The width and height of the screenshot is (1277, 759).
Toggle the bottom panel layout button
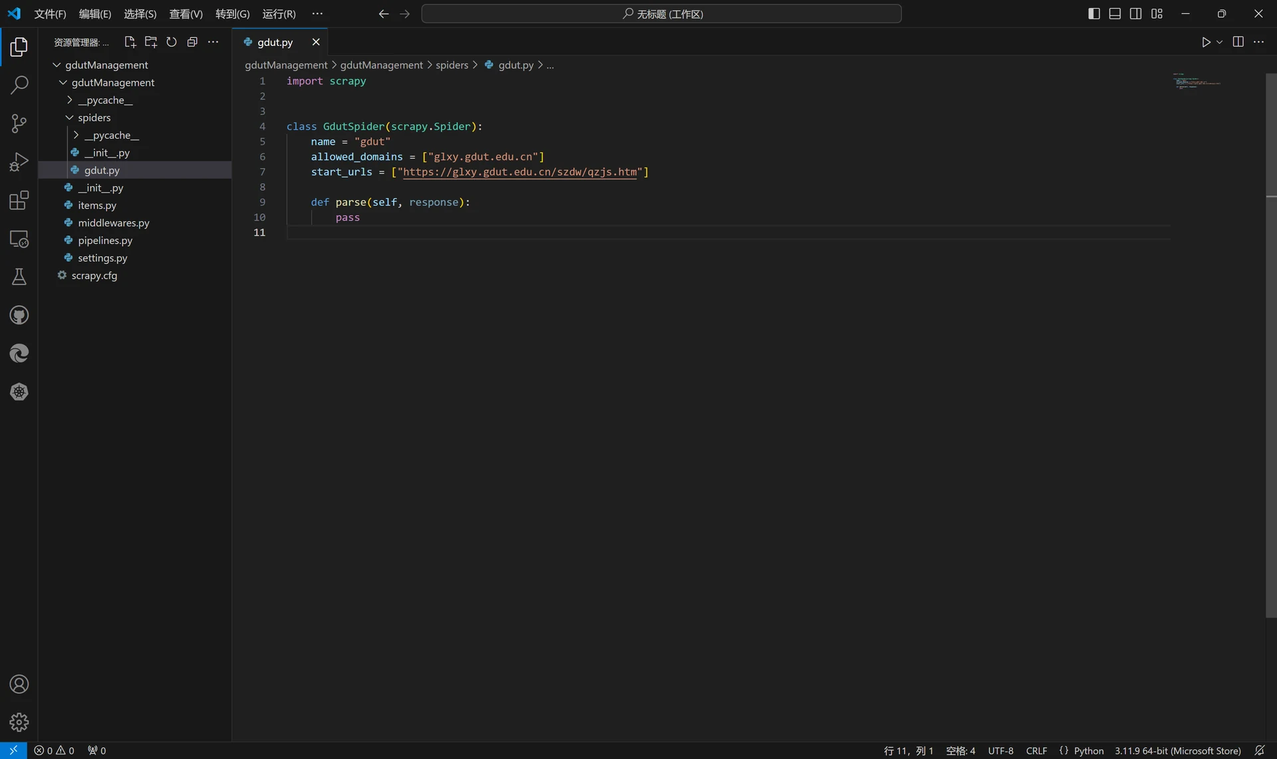click(x=1115, y=13)
